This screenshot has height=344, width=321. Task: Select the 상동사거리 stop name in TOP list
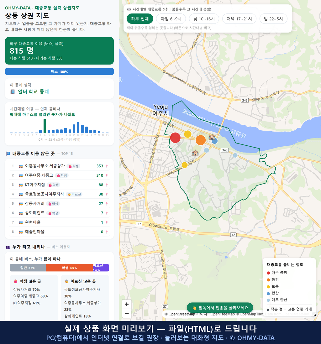pos(35,204)
